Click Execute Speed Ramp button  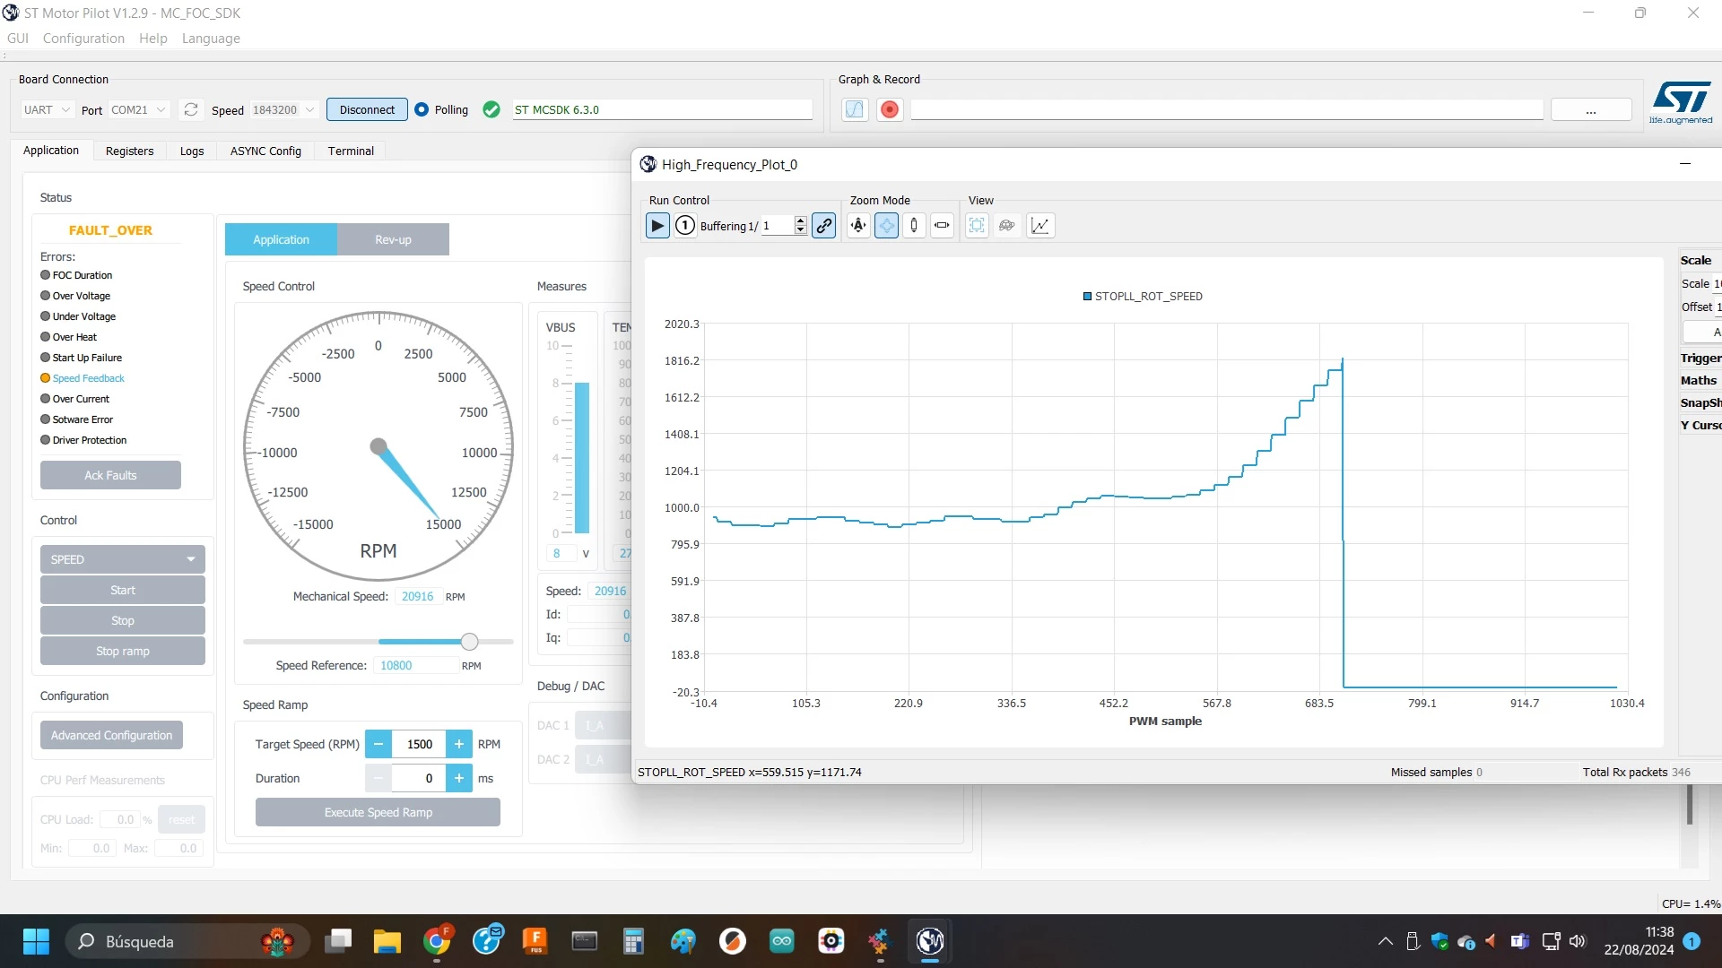coord(378,812)
